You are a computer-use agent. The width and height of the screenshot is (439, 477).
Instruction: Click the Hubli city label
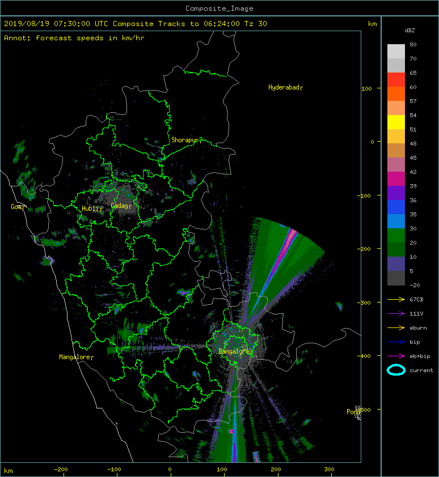[92, 208]
